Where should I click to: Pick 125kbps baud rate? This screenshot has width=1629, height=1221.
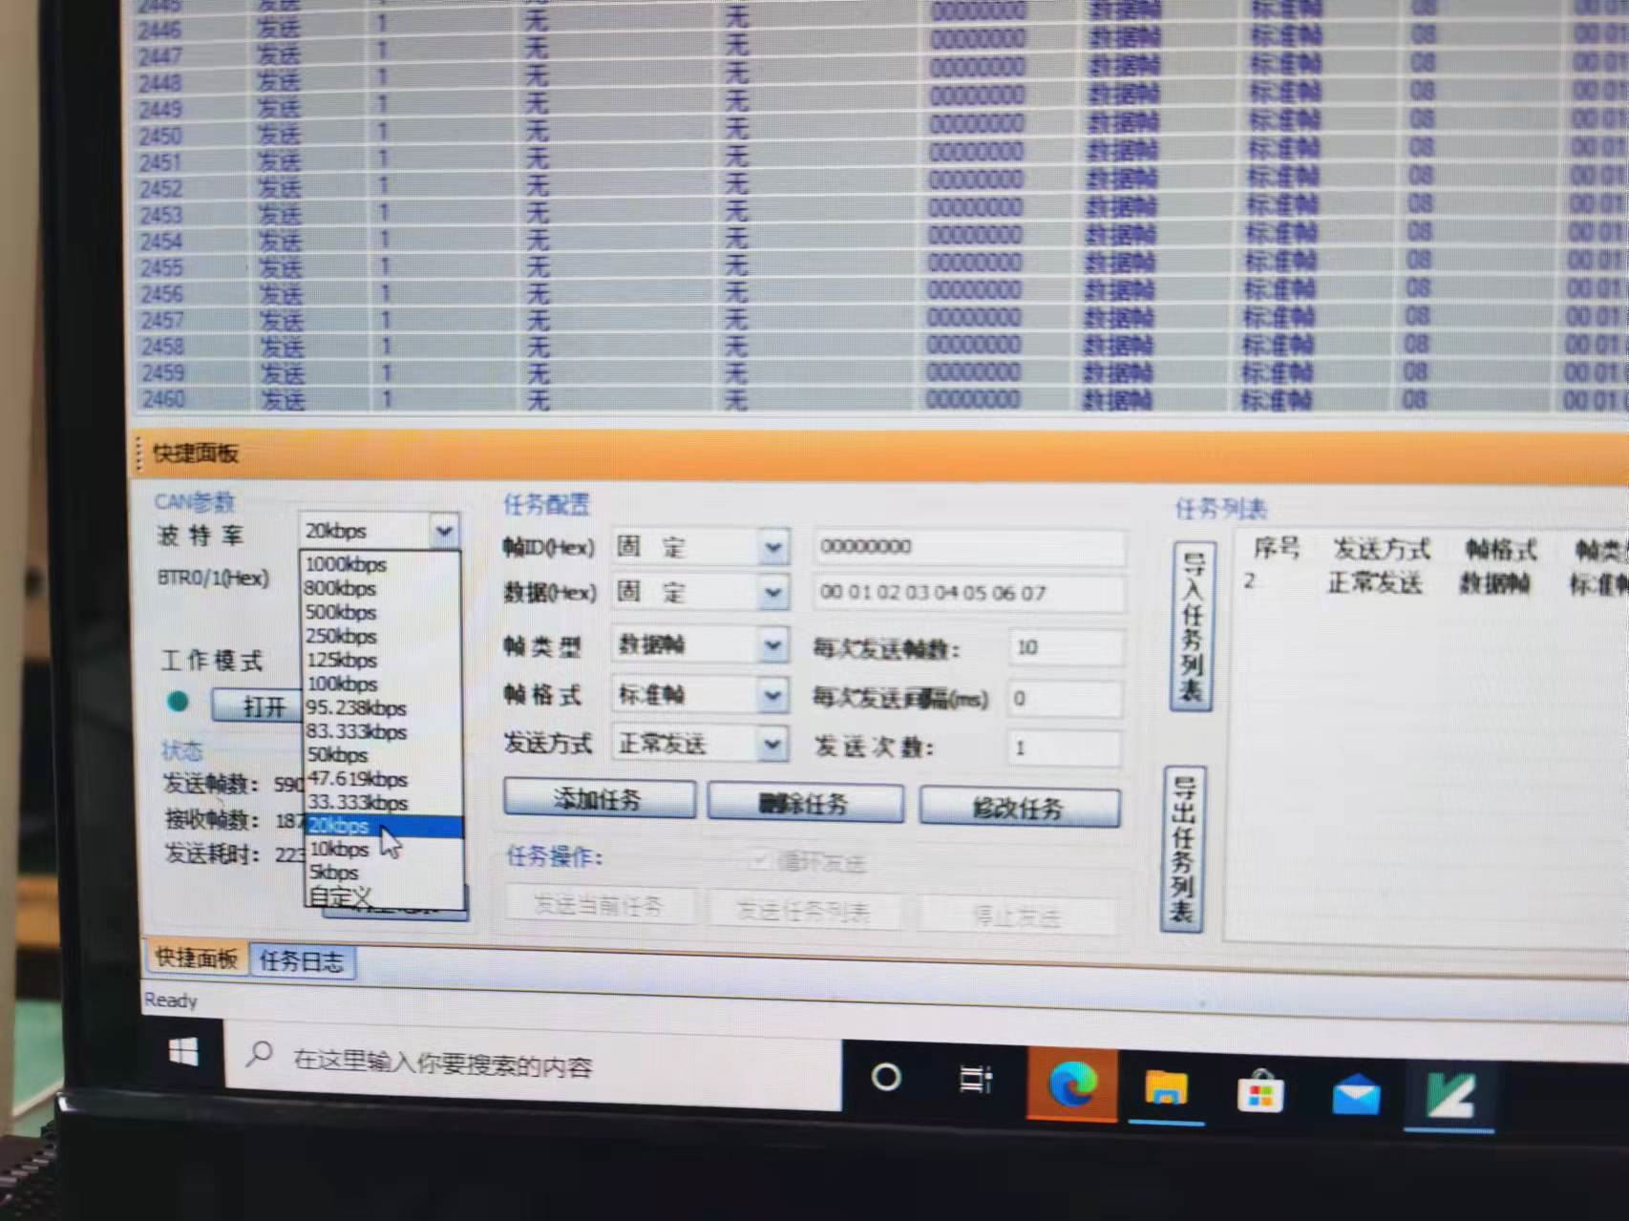coord(382,660)
